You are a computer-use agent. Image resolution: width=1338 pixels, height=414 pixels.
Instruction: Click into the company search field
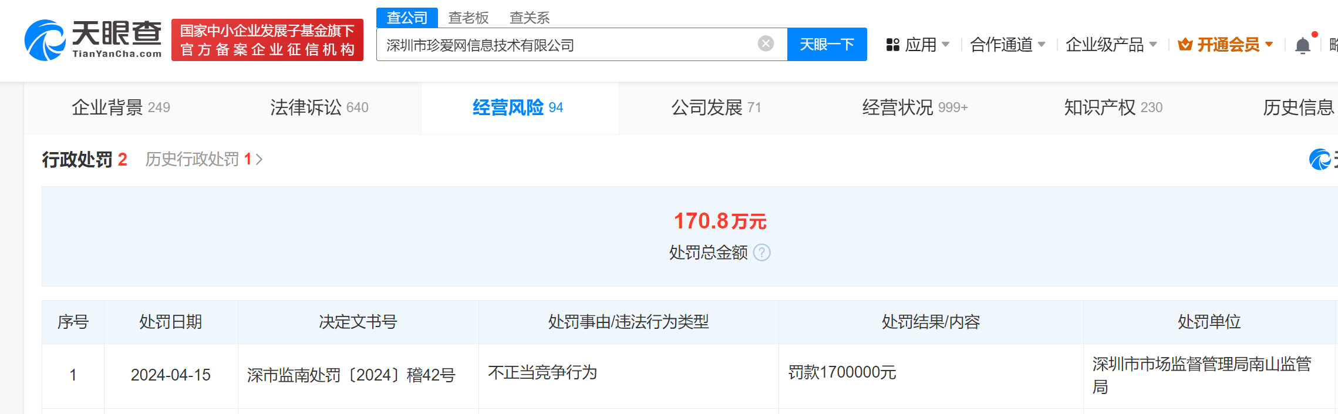click(564, 45)
